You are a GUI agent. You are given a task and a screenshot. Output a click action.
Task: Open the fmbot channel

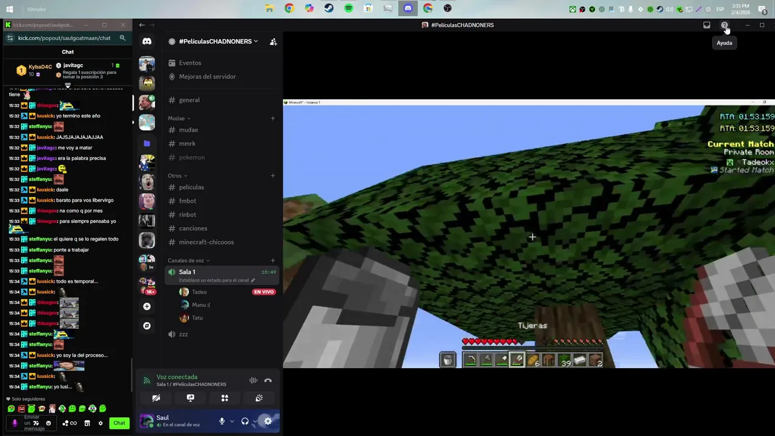click(x=222, y=201)
